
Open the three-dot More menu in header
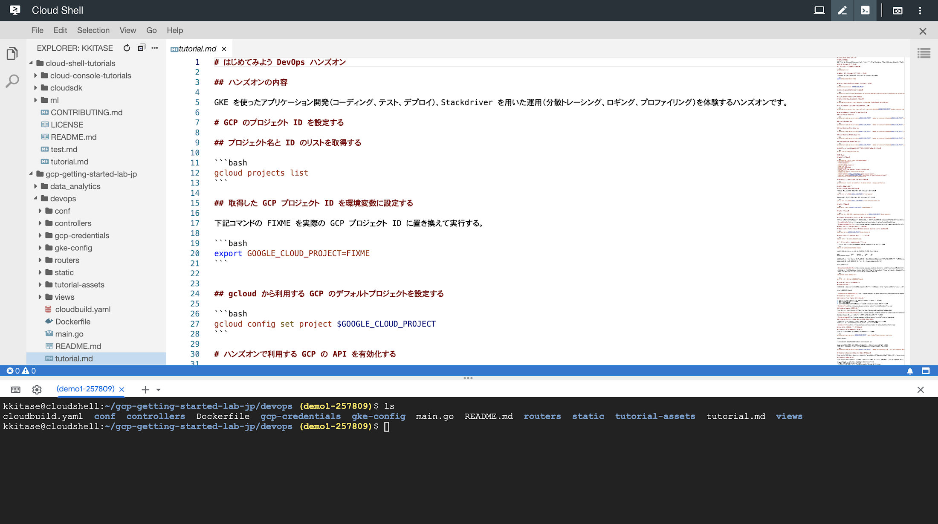point(920,11)
